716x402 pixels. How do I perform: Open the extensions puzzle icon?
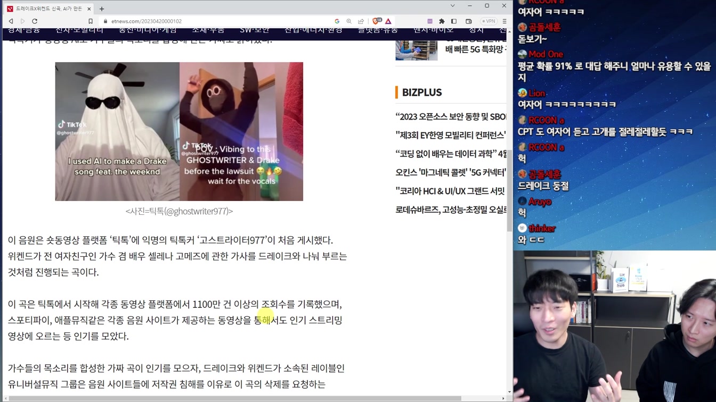(x=442, y=21)
